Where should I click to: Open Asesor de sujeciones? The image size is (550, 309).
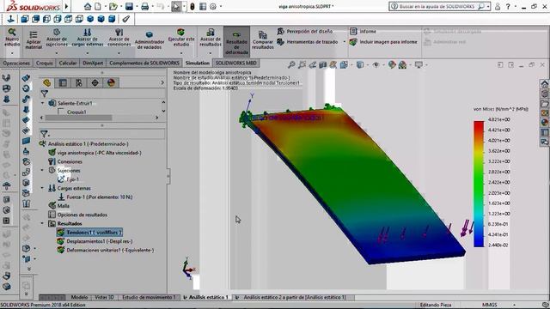tap(57, 38)
